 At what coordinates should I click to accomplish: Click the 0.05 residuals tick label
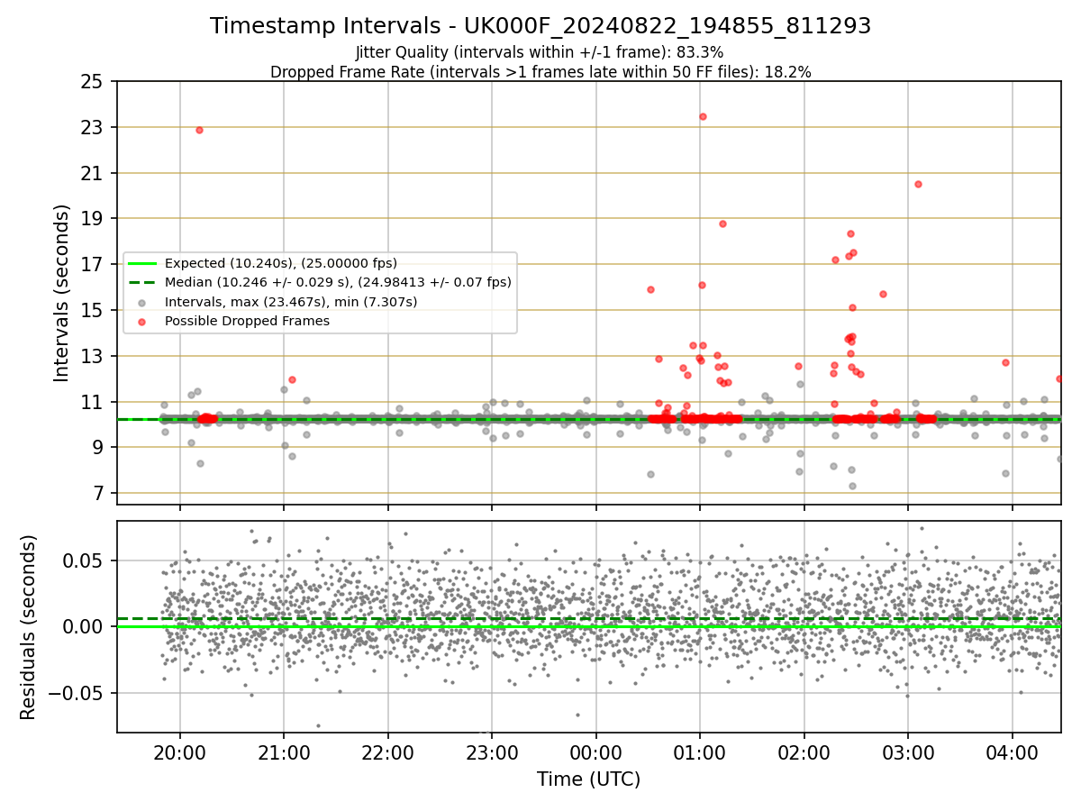coord(82,560)
